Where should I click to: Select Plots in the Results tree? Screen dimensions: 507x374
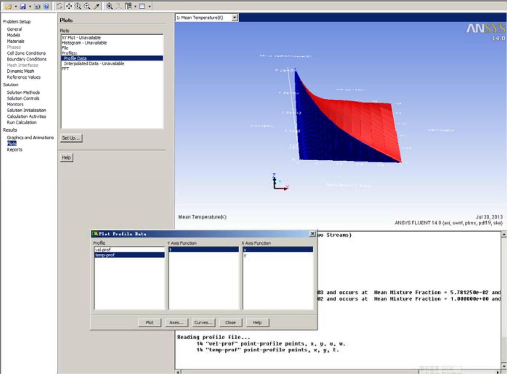tap(12, 144)
